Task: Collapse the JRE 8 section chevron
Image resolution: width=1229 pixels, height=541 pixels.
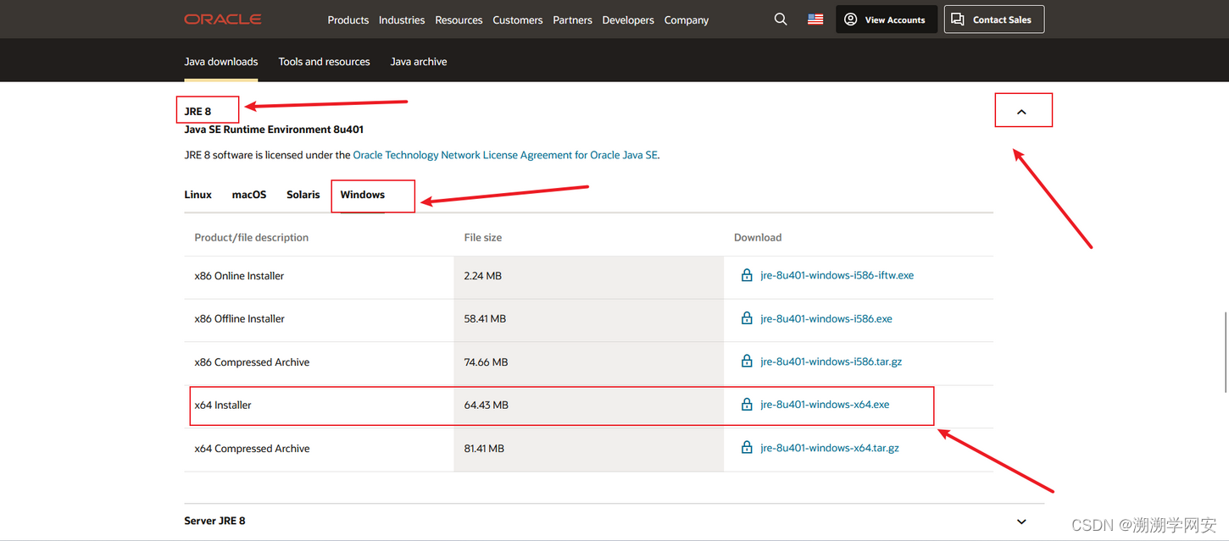Action: coord(1021,112)
